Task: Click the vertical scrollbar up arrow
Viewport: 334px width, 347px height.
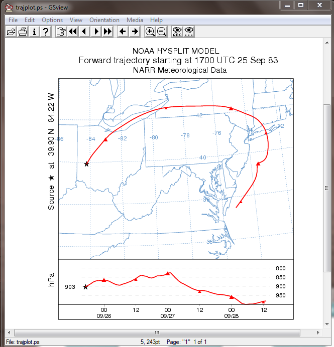Action: 327,43
